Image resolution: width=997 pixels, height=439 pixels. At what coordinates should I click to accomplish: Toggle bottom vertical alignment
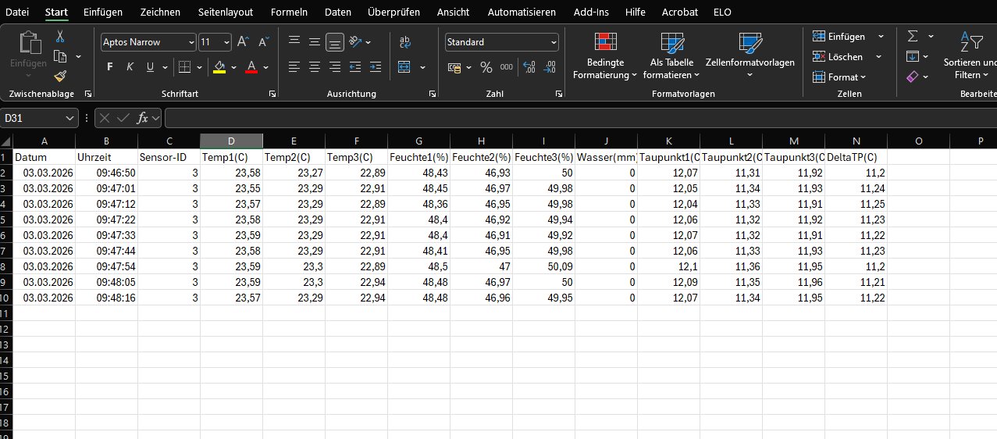(x=334, y=42)
